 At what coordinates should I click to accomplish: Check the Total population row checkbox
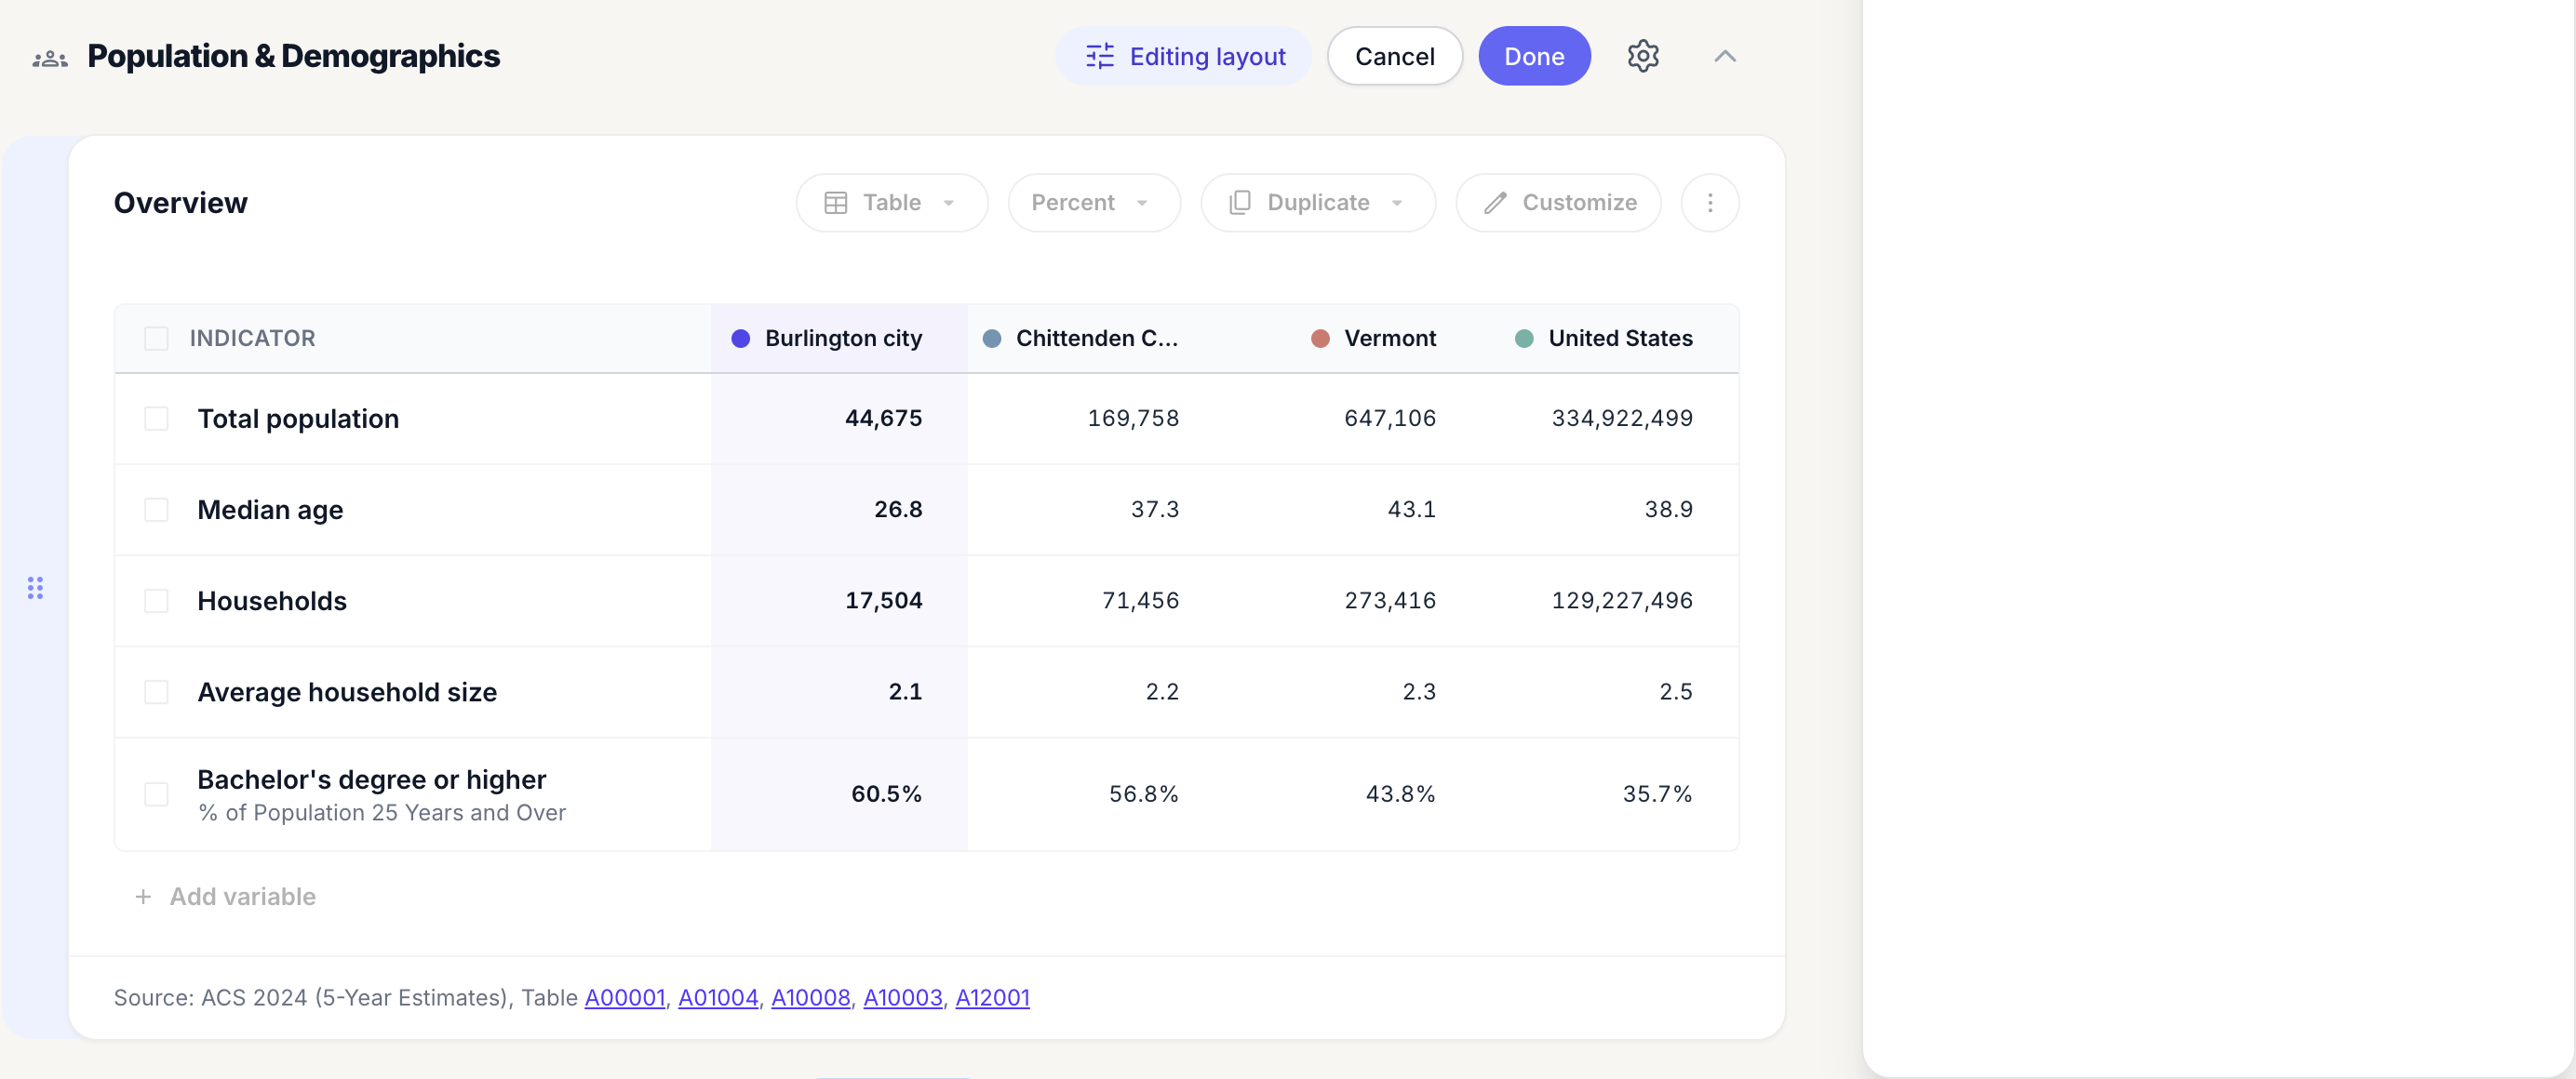click(156, 419)
